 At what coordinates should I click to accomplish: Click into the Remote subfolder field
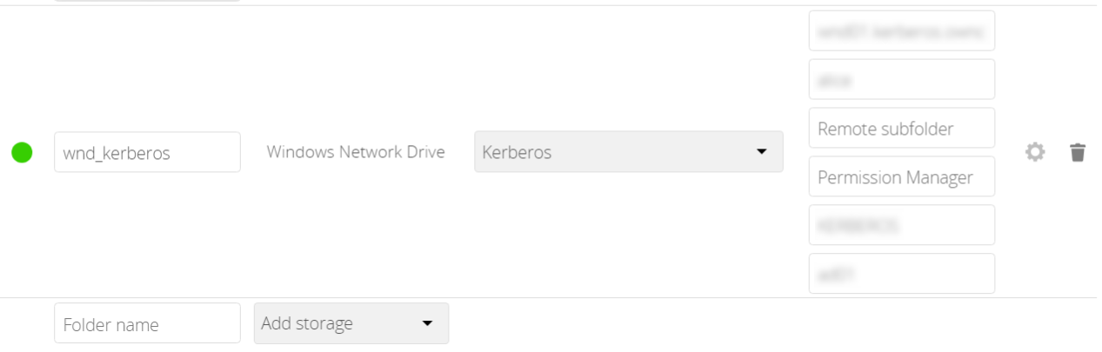click(902, 128)
